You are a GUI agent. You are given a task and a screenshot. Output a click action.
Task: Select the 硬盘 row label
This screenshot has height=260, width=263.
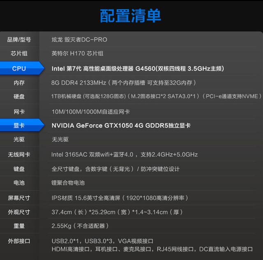point(19,97)
